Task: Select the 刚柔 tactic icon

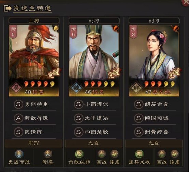Action: coord(48,154)
